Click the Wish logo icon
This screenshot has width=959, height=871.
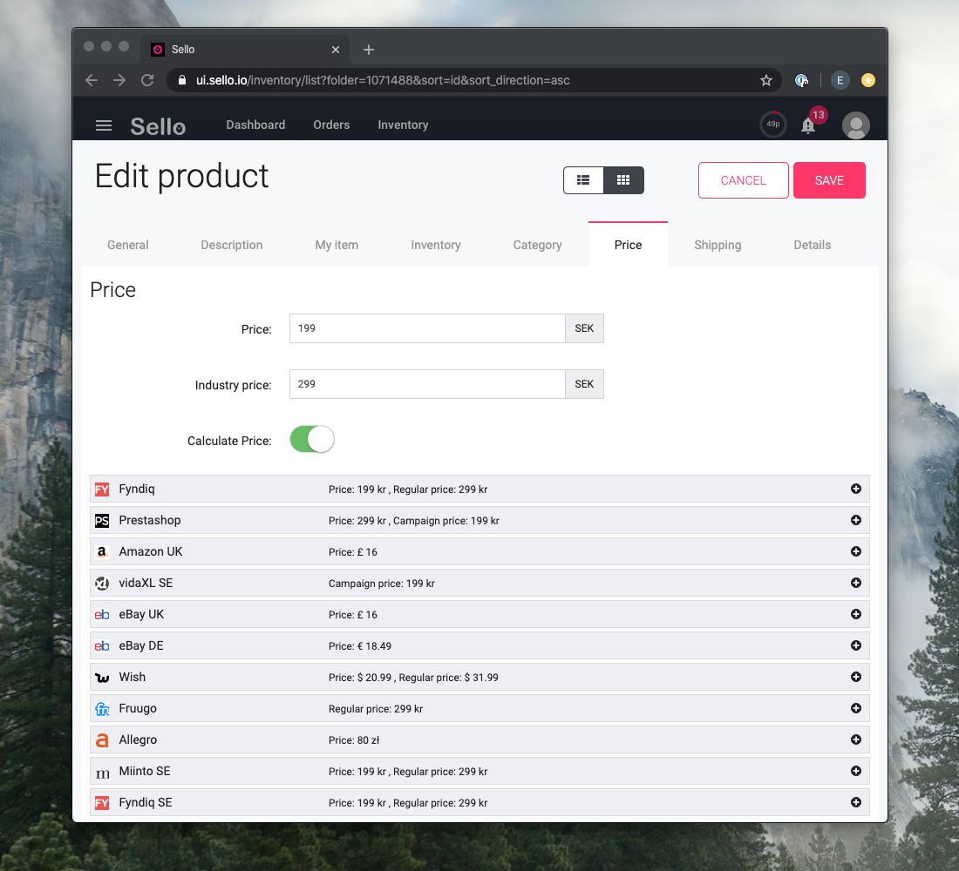[102, 678]
